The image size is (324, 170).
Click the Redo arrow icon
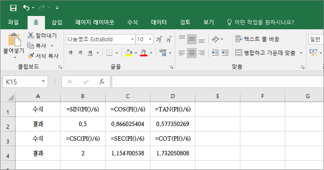point(42,8)
